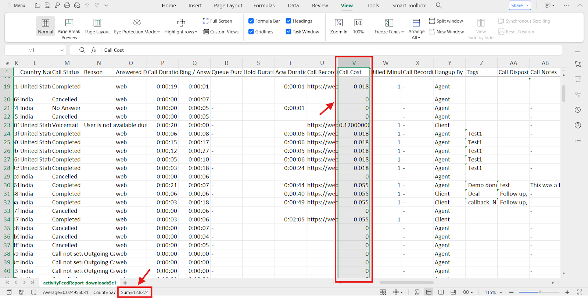
Task: Click the vertical scrollbar thumb
Action: coord(564,94)
